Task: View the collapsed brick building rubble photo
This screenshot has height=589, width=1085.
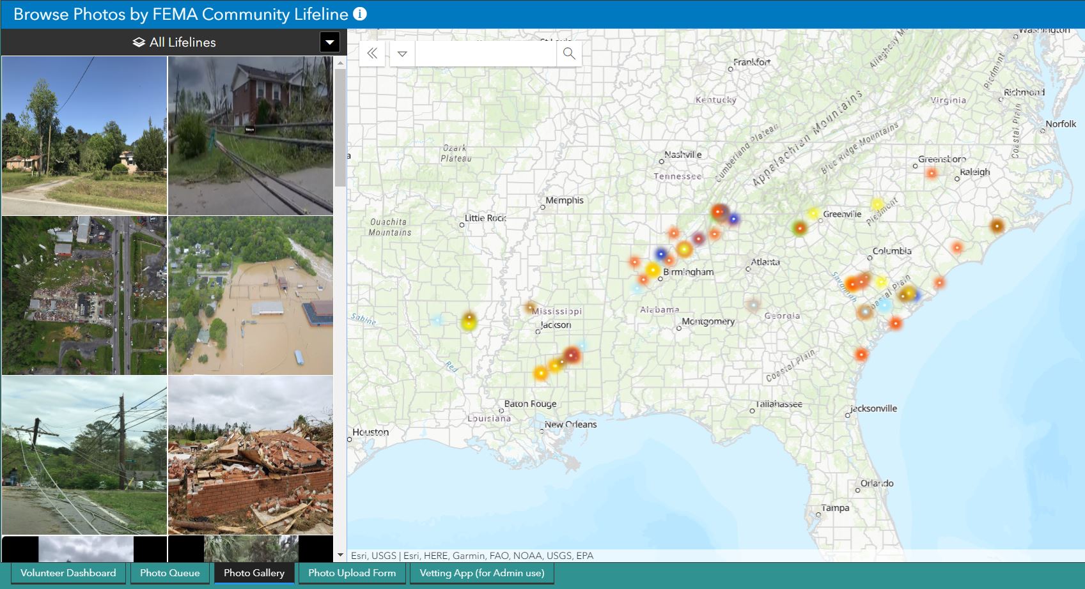Action: (x=251, y=455)
